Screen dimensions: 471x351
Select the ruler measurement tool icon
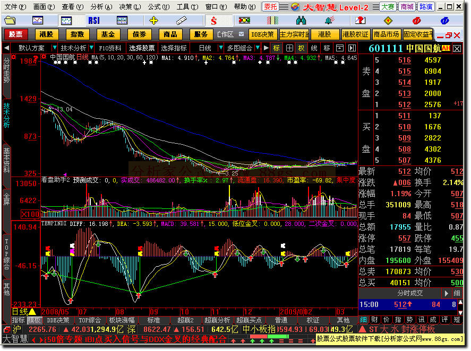click(182, 20)
